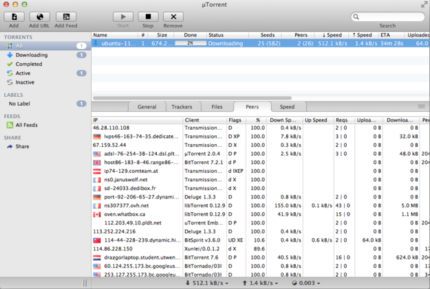Open download speed limit dropdown in status bar
The width and height of the screenshot is (430, 289).
point(208,283)
